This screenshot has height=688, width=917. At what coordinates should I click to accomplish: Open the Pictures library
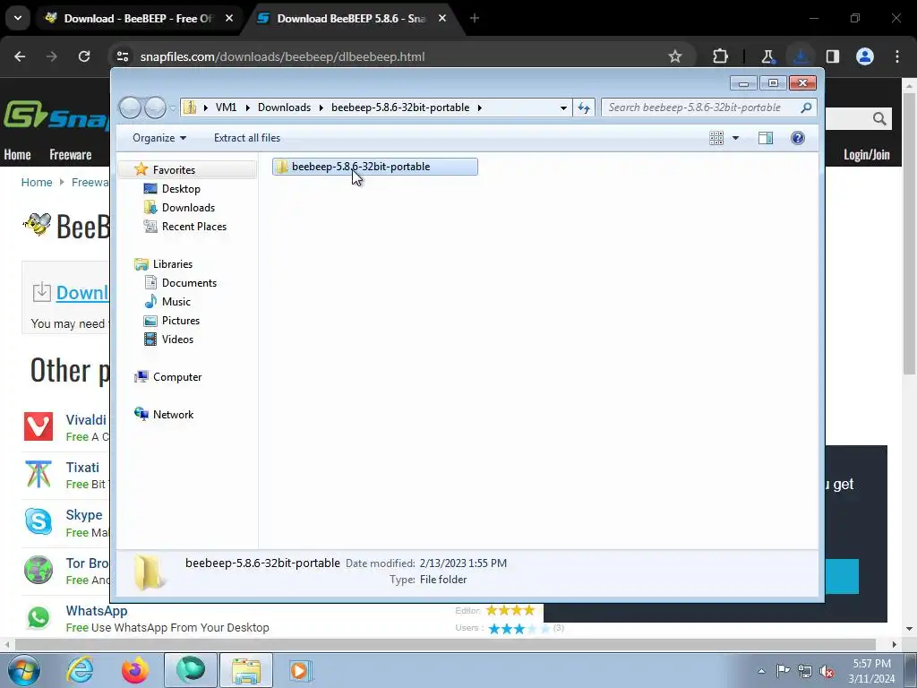pyautogui.click(x=181, y=321)
